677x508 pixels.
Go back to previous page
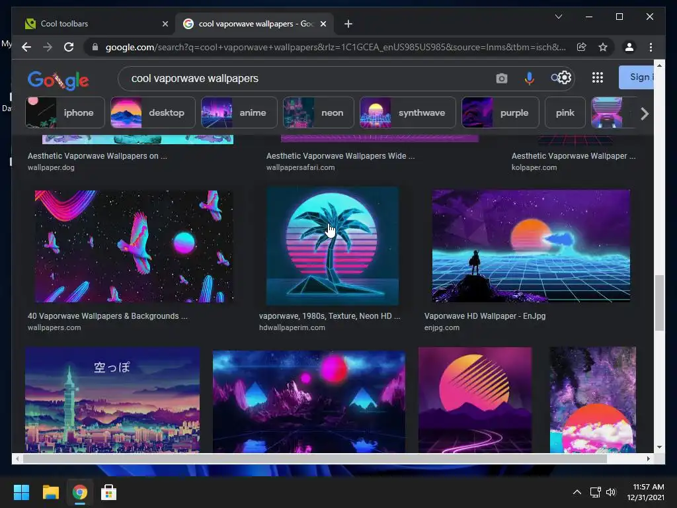26,47
